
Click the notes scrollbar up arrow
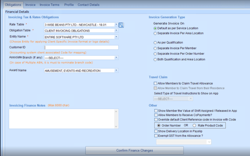(116, 111)
